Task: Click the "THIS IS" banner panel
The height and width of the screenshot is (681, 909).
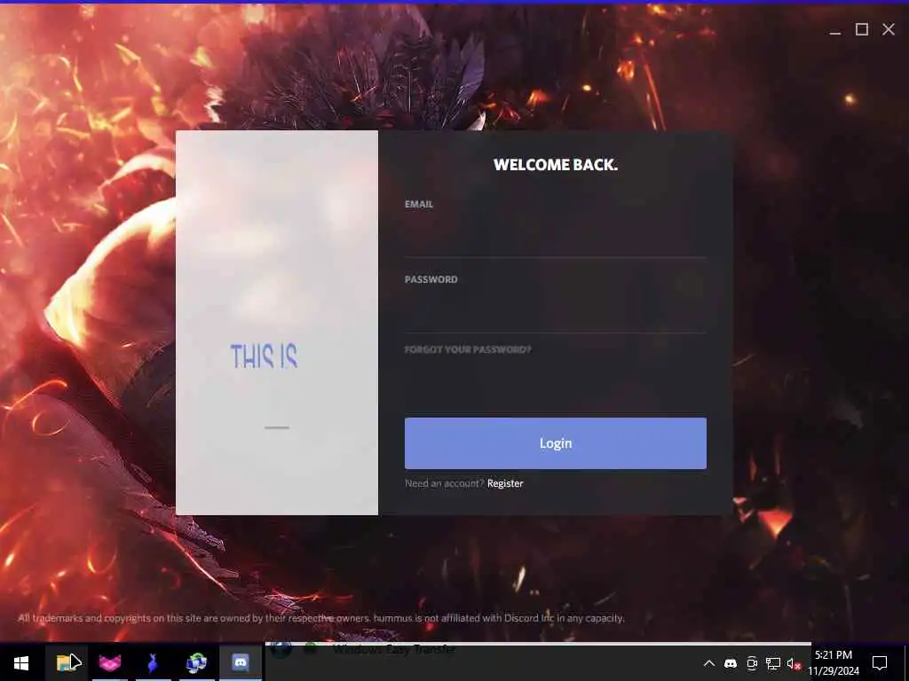Action: tap(277, 323)
